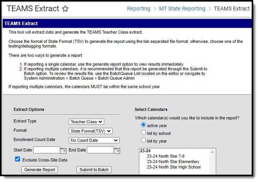Select the list by year option
The image size is (259, 182).
pyautogui.click(x=143, y=140)
